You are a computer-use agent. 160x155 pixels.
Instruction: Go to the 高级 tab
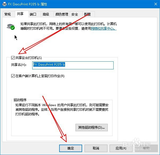(x=47, y=14)
